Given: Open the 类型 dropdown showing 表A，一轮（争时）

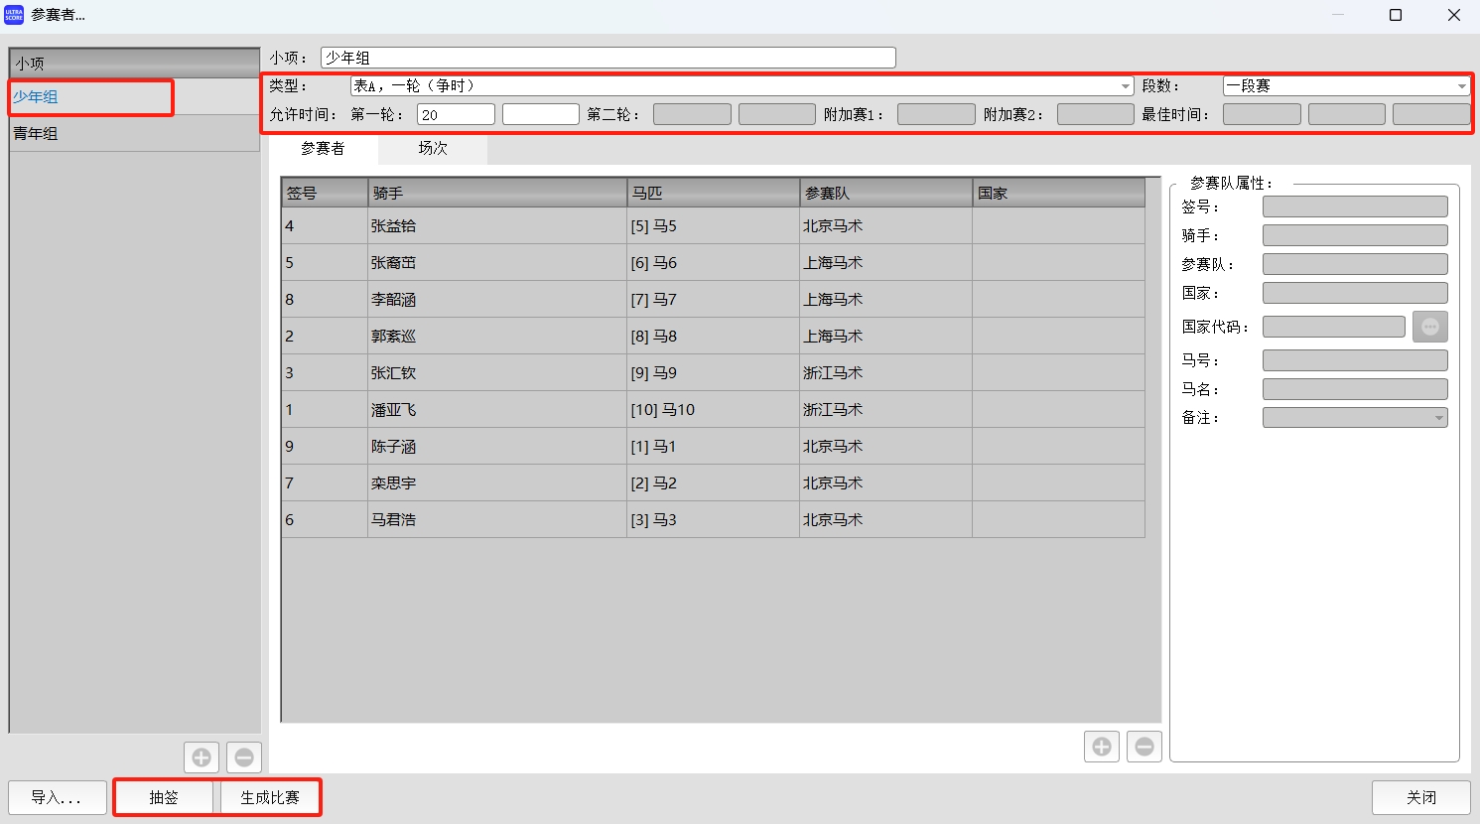Looking at the screenshot, I should 1125,85.
